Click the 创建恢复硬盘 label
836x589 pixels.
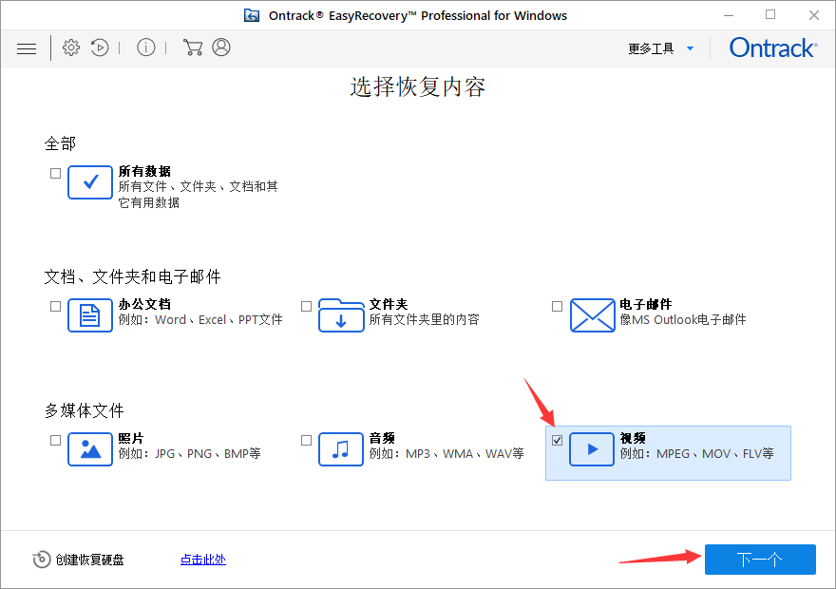pyautogui.click(x=89, y=560)
